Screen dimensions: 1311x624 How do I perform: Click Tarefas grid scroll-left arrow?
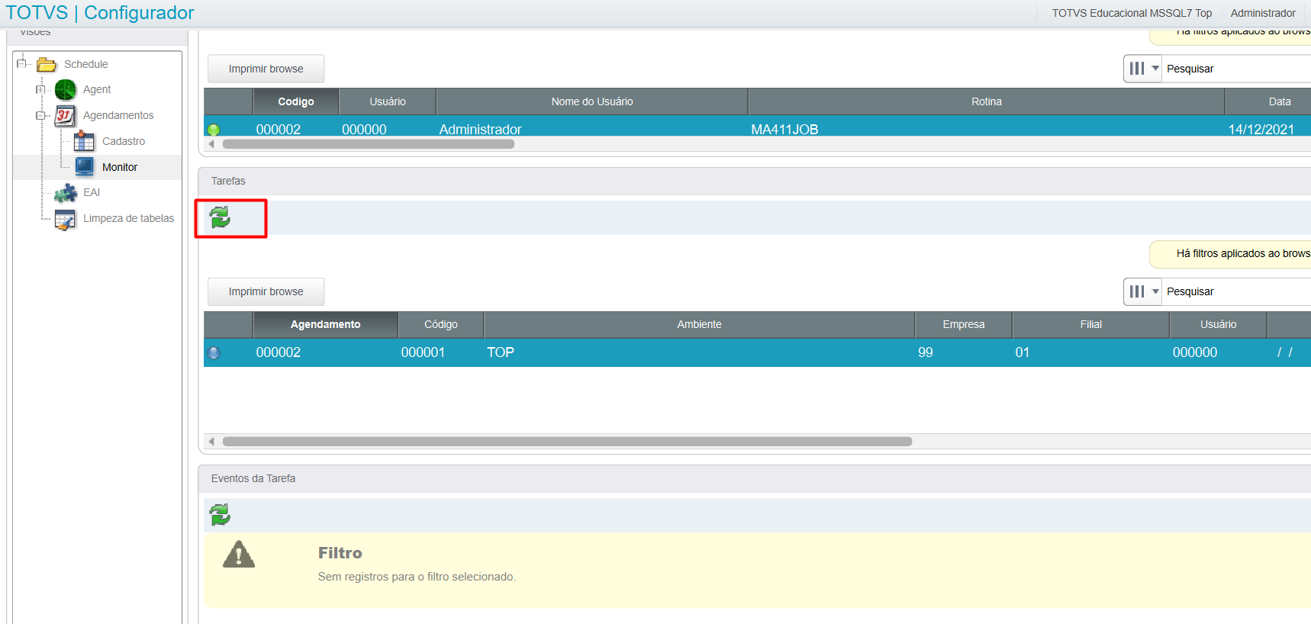pos(211,442)
